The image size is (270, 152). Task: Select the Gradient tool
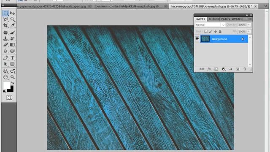tap(12, 45)
